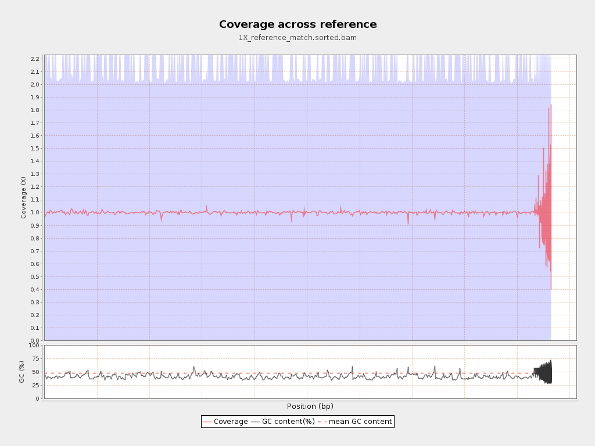Click the dense black GC burst at plot end

pos(543,372)
